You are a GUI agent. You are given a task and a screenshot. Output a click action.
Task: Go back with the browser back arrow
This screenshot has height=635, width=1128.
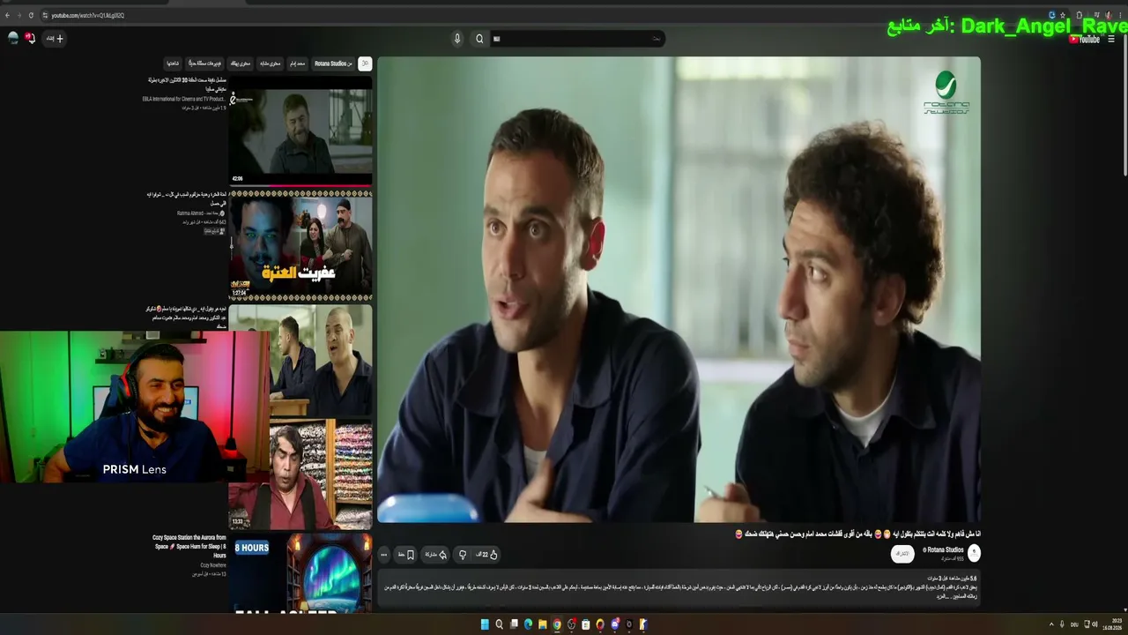tap(7, 15)
